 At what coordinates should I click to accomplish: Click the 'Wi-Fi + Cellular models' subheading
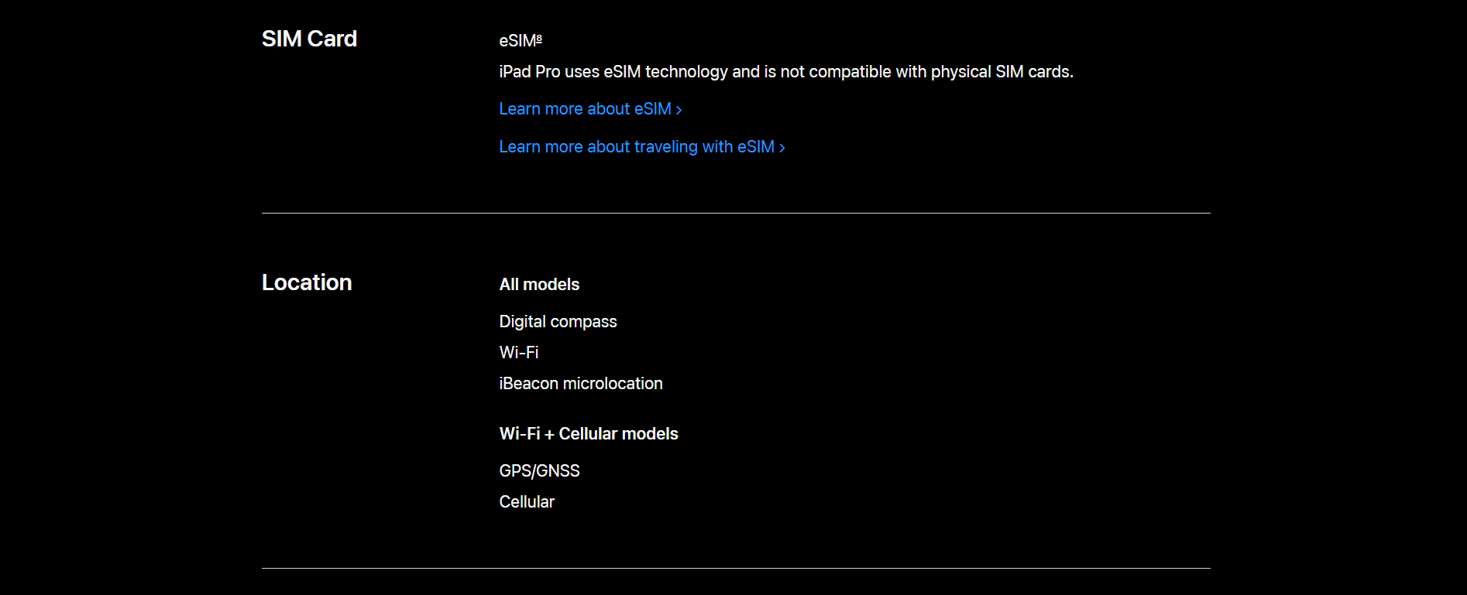pyautogui.click(x=589, y=434)
